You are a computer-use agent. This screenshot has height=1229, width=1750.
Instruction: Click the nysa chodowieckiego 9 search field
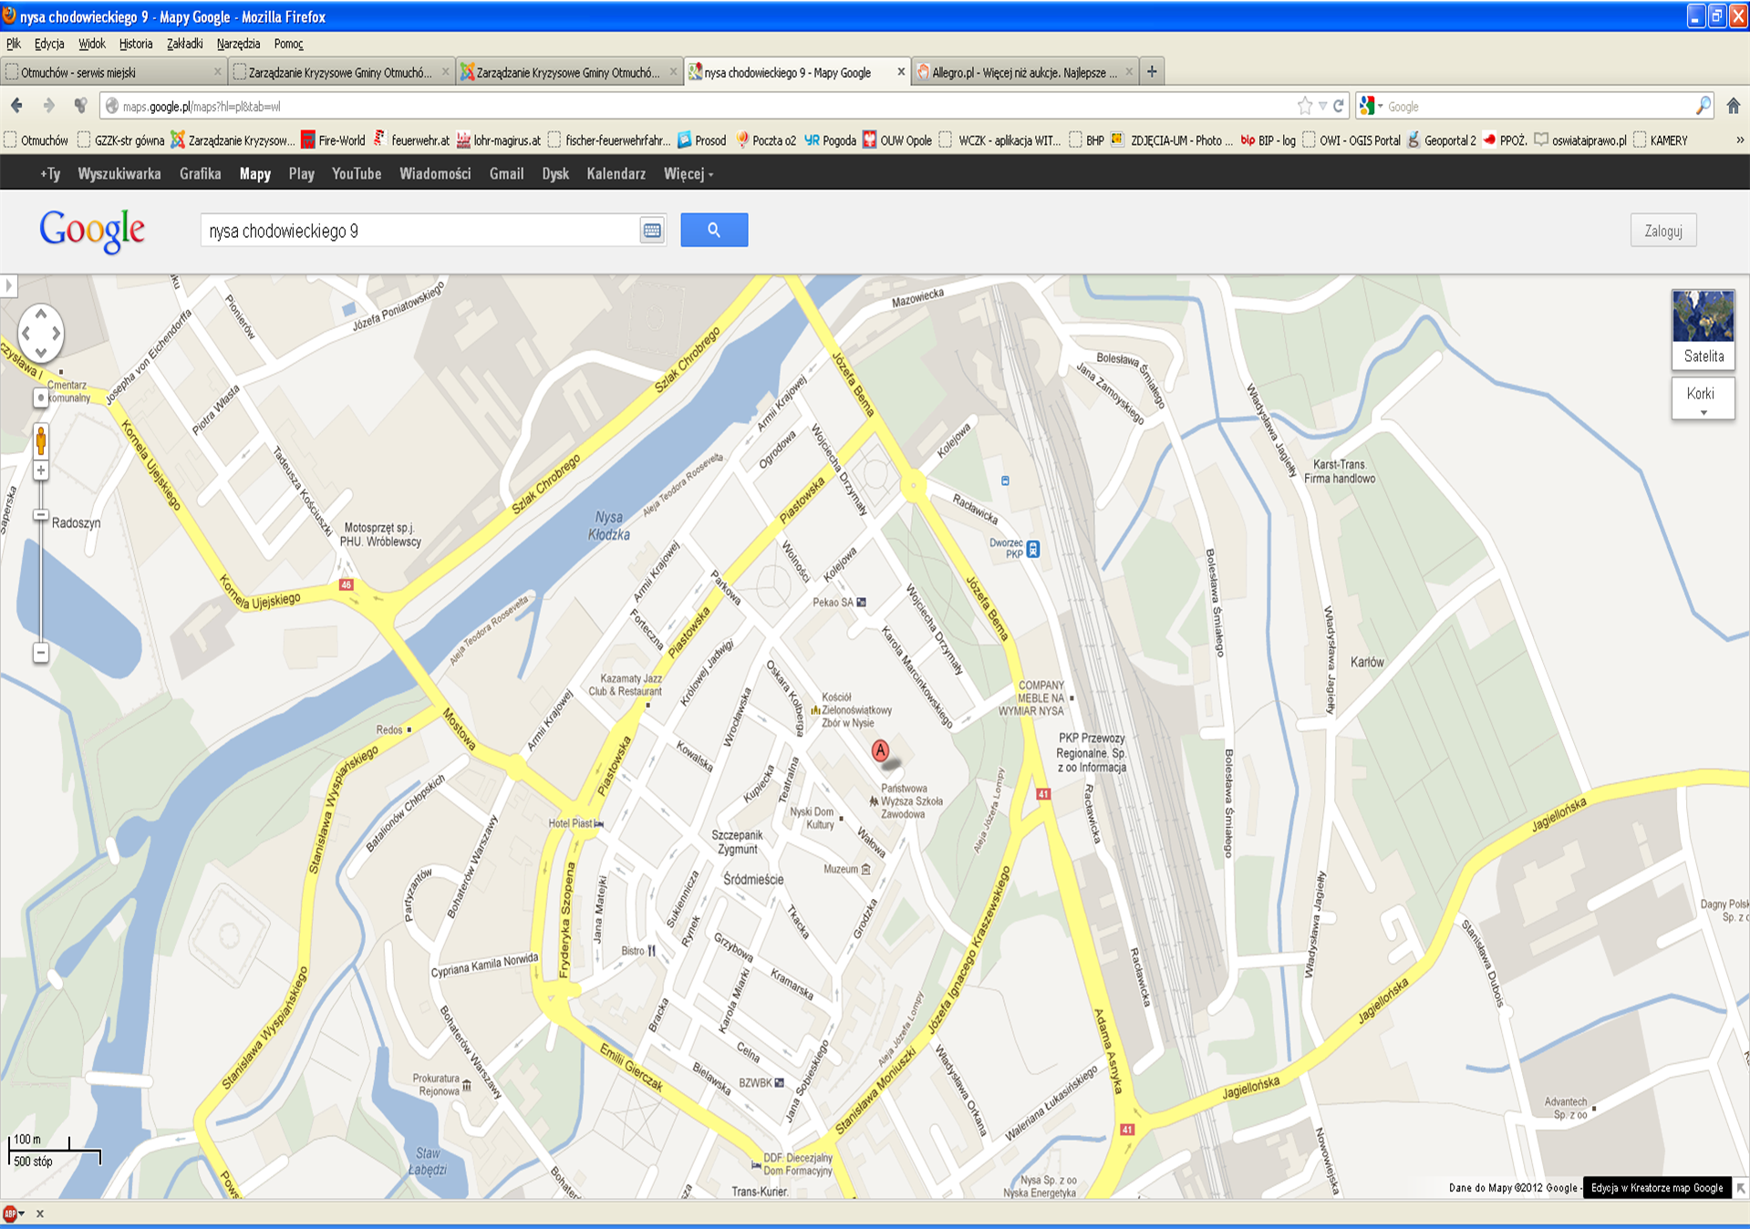419,231
